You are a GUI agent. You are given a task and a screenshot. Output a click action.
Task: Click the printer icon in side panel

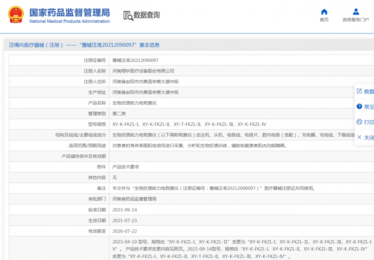pos(359,122)
